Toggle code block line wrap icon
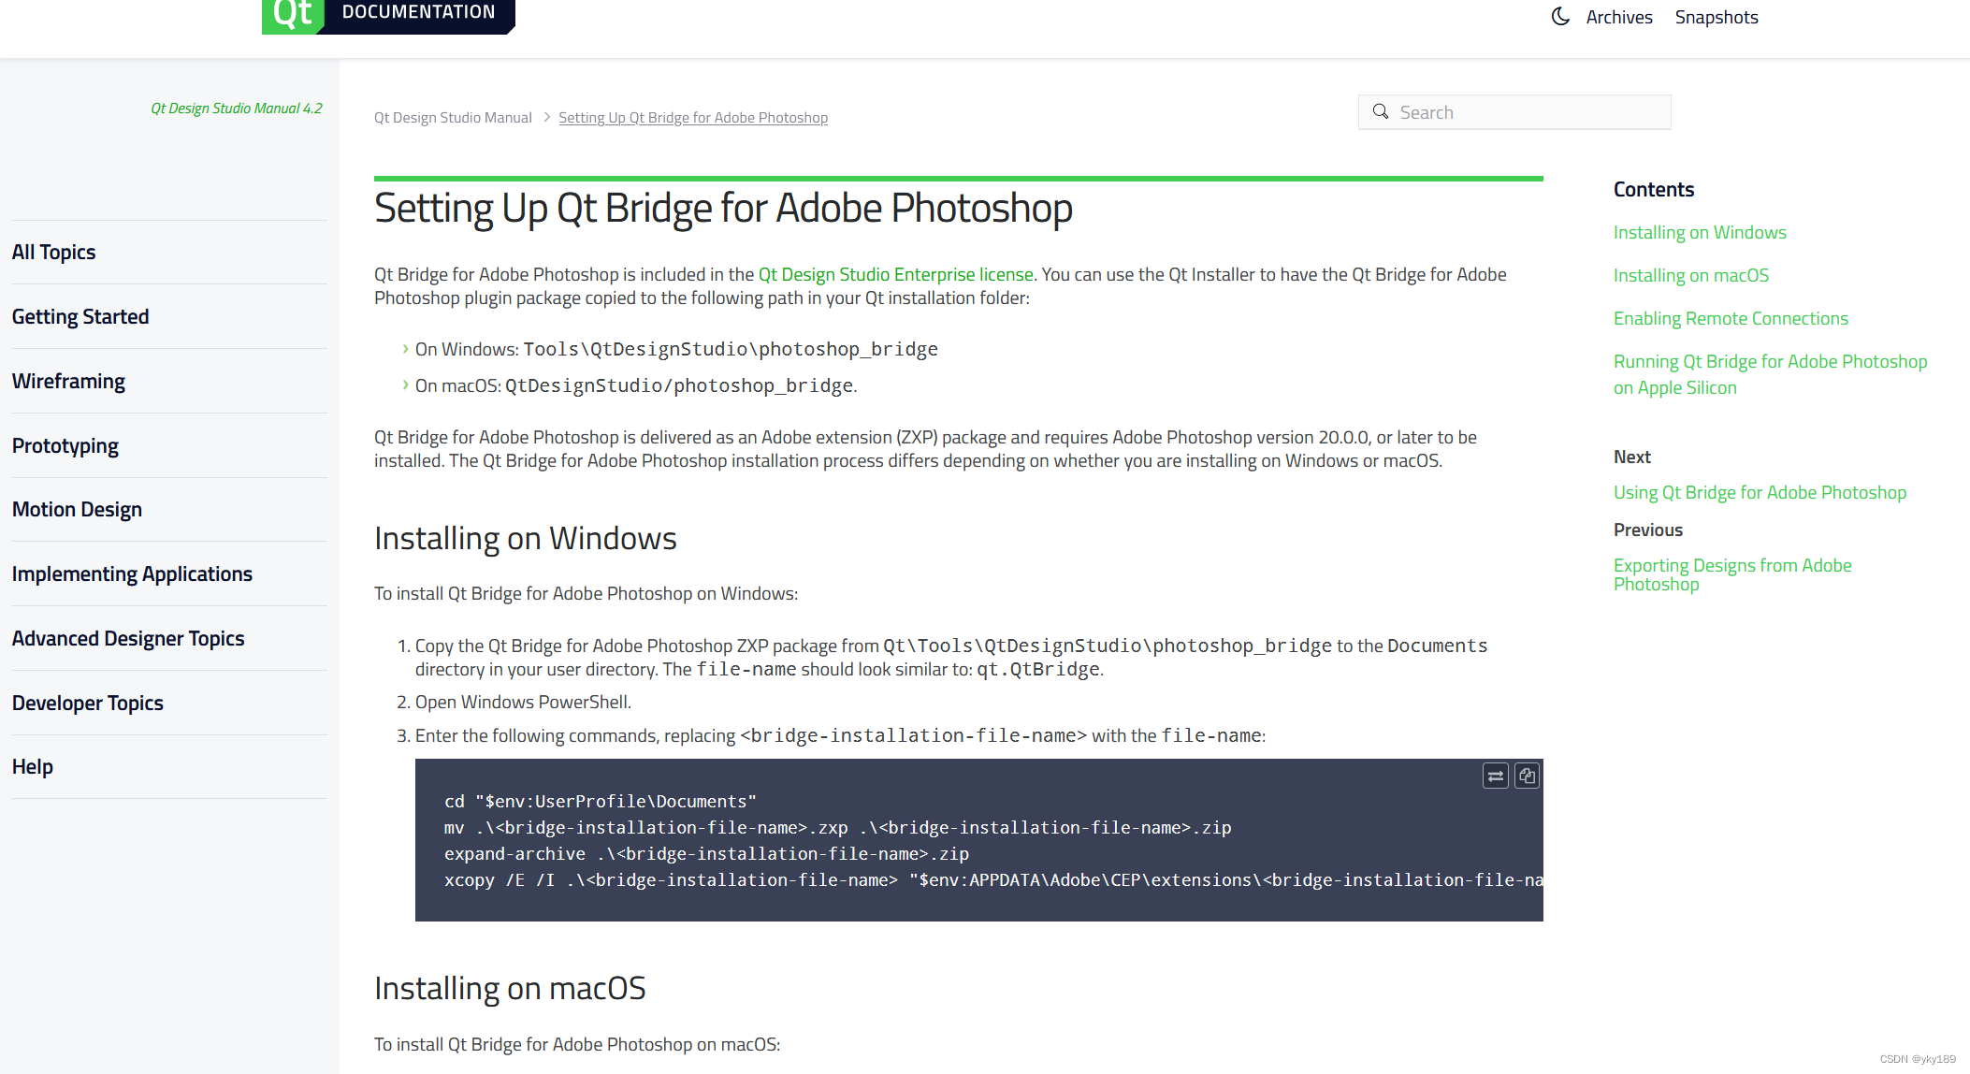Screen dimensions: 1970x1074 point(1496,776)
